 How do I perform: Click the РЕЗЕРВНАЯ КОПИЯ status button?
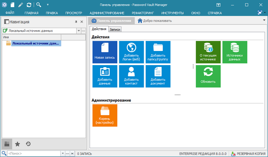248,154
